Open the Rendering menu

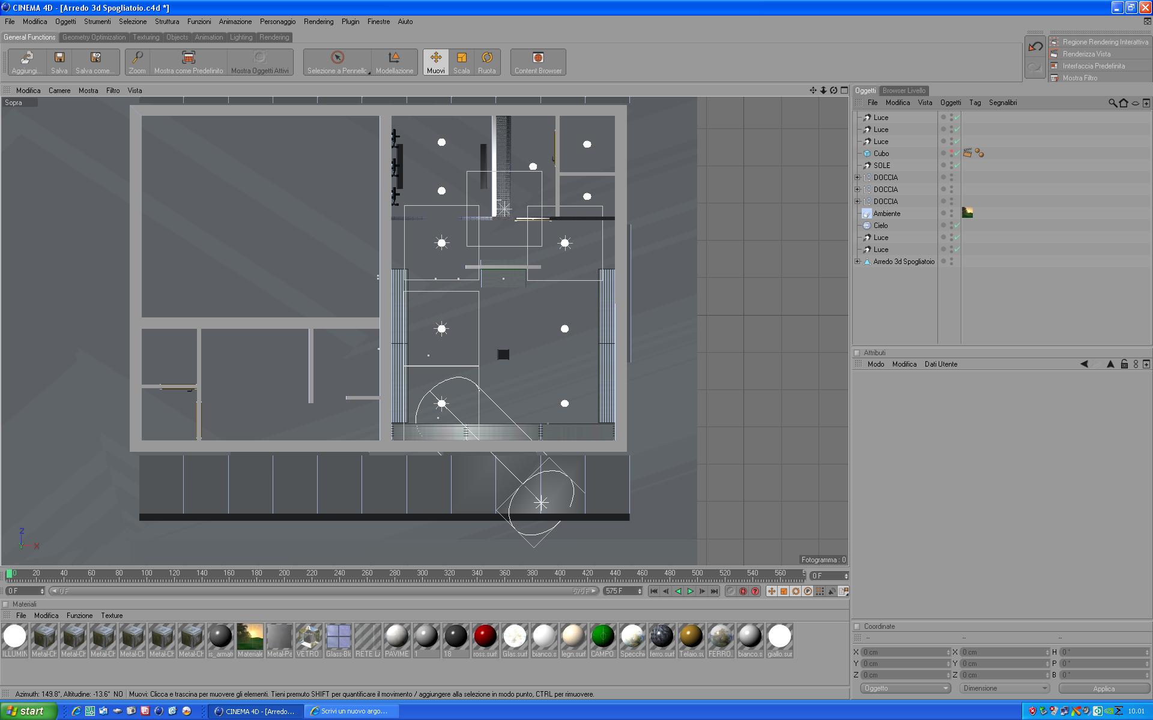coord(318,22)
